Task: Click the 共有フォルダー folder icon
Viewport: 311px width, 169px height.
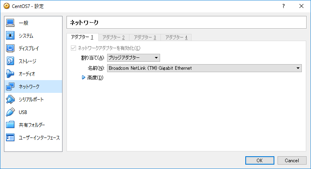Action: (10, 125)
